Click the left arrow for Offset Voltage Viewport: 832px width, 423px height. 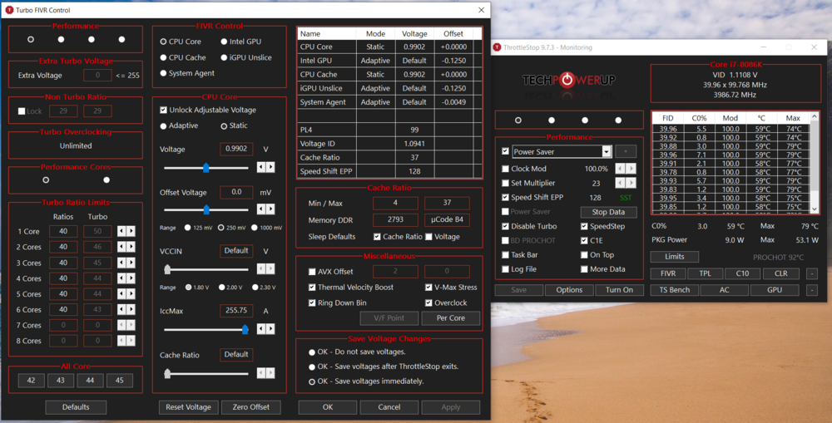pyautogui.click(x=261, y=209)
